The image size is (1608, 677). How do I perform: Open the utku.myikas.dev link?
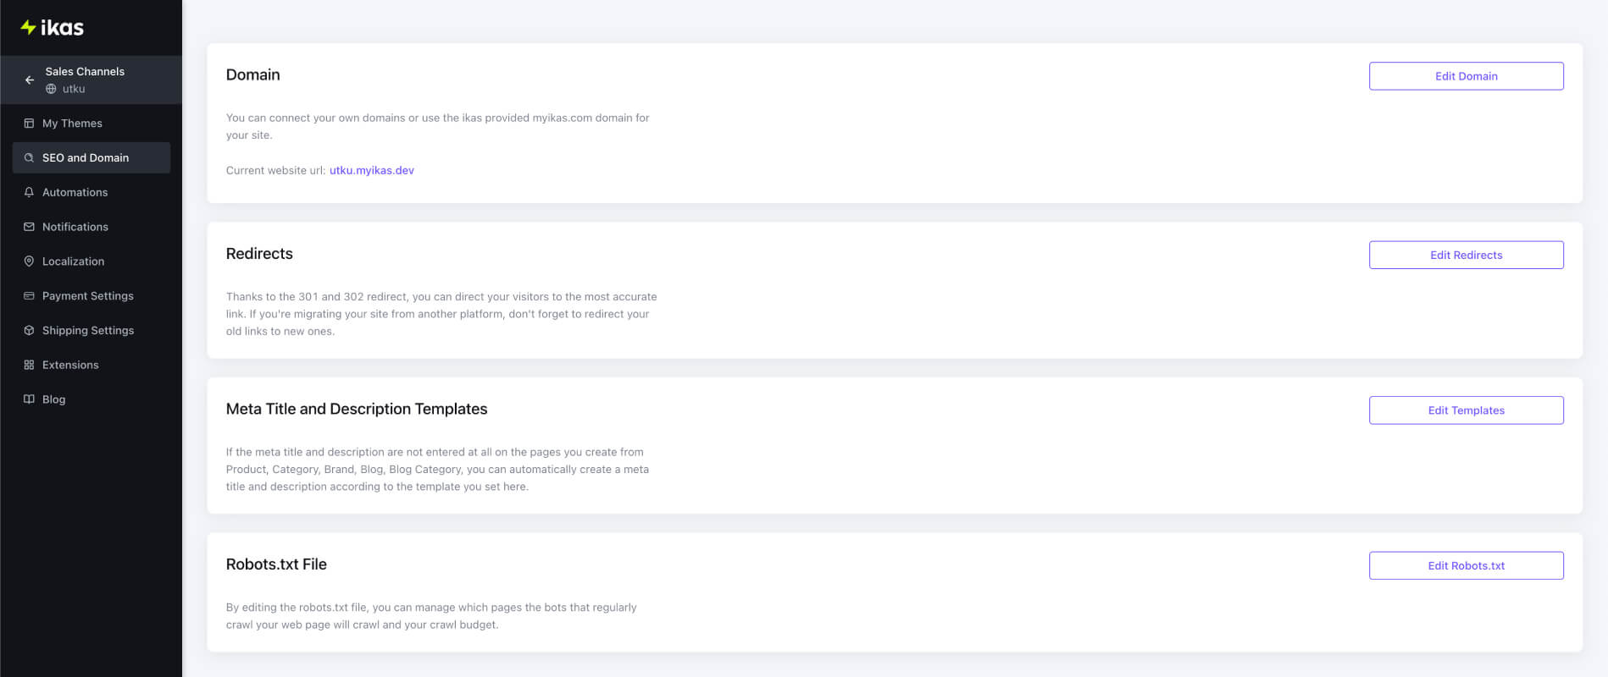tap(372, 170)
